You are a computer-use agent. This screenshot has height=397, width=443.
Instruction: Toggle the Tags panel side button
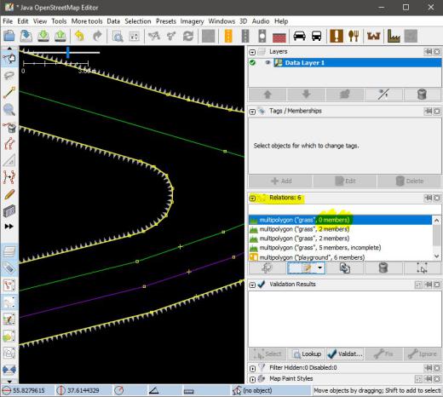point(9,268)
